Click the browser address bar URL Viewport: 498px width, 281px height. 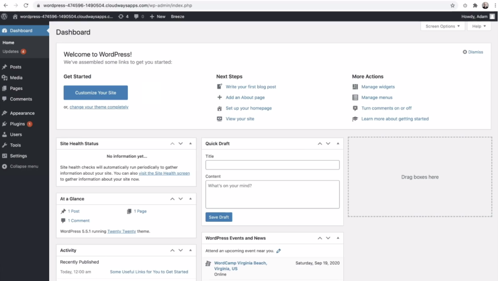pyautogui.click(x=118, y=5)
